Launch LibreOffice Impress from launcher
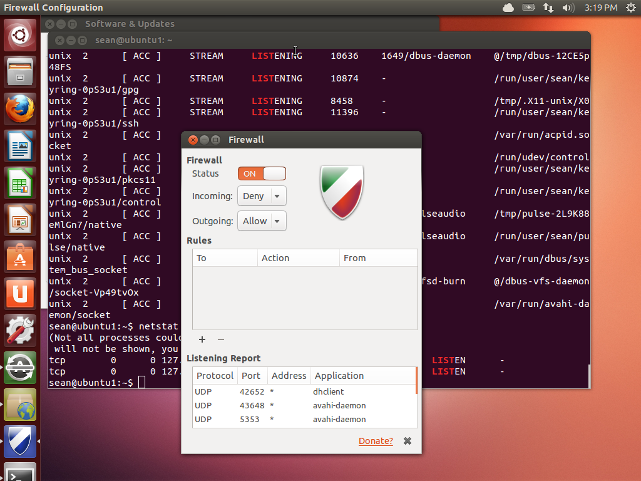 tap(20, 220)
